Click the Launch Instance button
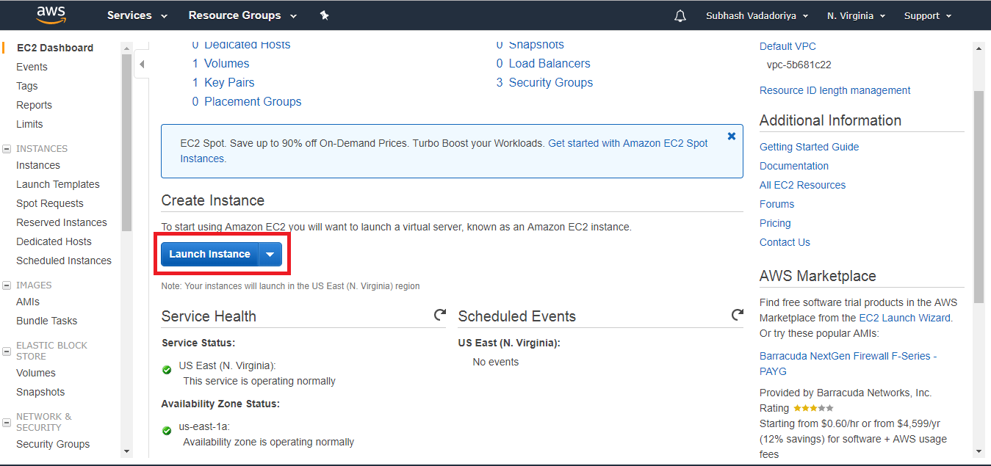 209,255
